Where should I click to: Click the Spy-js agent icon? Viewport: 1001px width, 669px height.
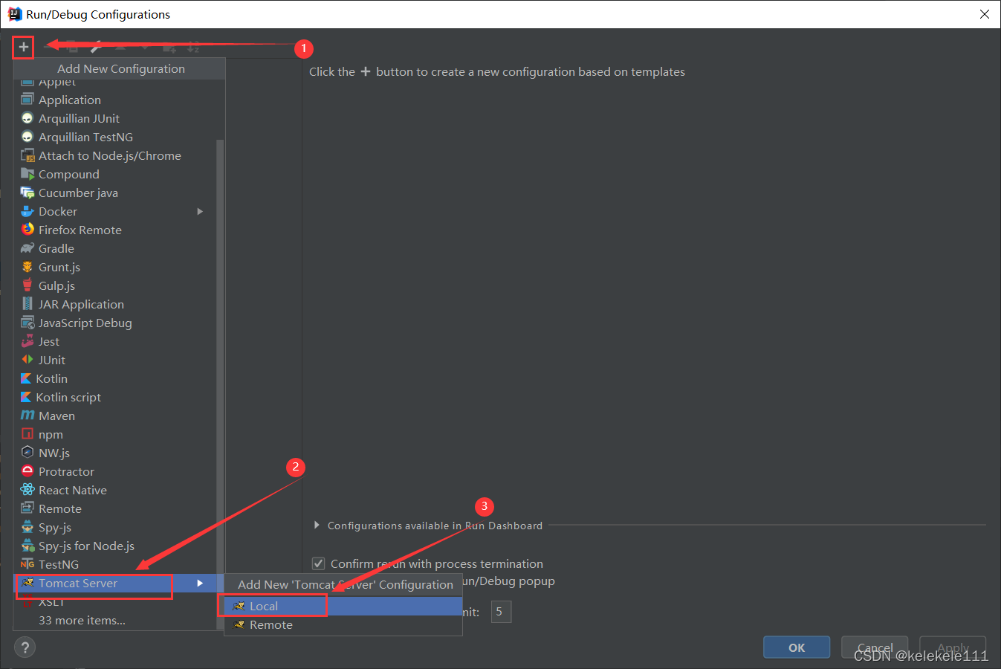pyautogui.click(x=27, y=527)
